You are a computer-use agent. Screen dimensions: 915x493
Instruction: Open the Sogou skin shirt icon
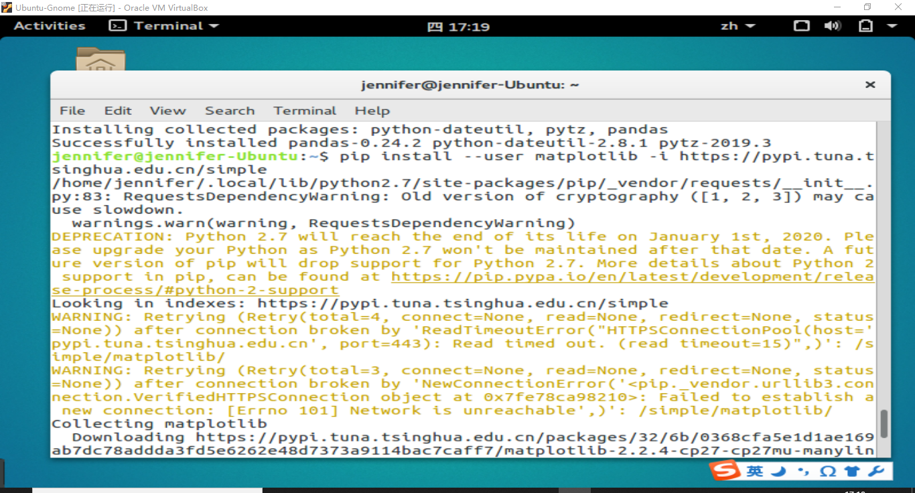click(851, 472)
